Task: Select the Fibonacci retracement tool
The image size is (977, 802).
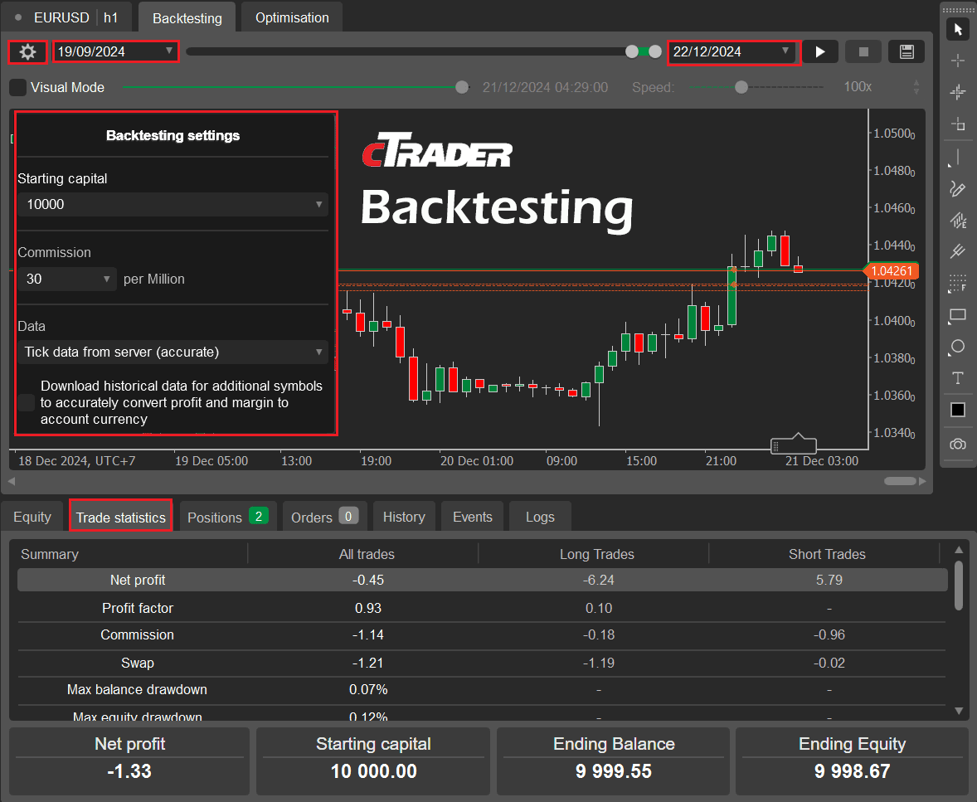Action: coord(957,283)
